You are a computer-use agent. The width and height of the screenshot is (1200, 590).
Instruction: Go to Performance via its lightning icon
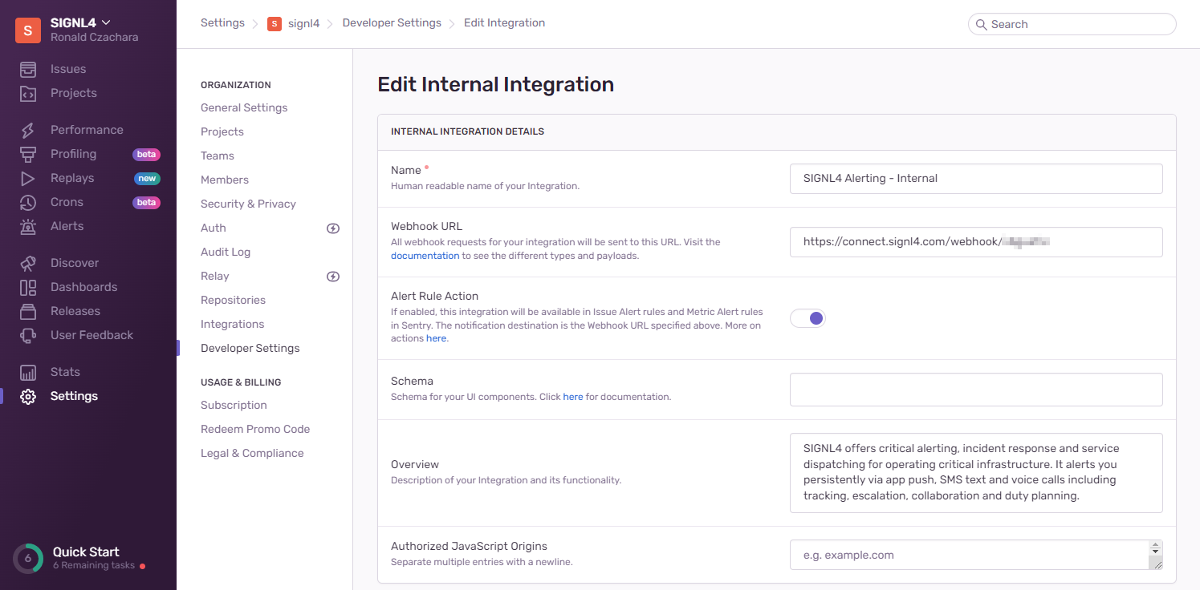[28, 130]
